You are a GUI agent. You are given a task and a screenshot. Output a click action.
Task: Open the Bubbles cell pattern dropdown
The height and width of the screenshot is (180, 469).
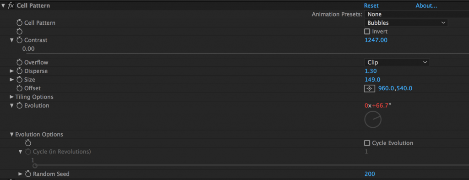click(x=406, y=23)
